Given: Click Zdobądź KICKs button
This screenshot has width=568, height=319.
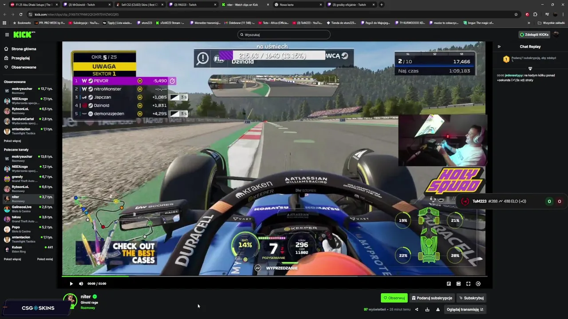Looking at the screenshot, I should pyautogui.click(x=534, y=35).
